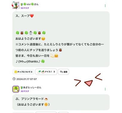Click the チップについて 3 button
This screenshot has width=122, height=113.
tap(24, 72)
